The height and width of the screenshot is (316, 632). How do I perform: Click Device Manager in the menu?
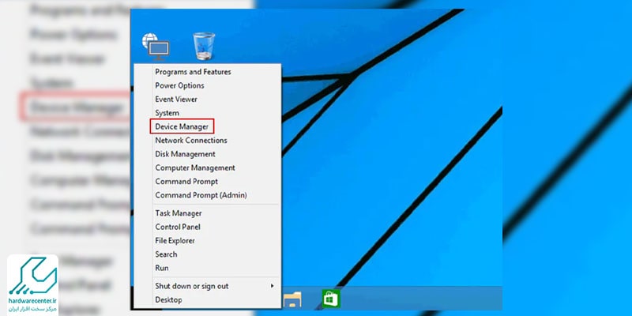coord(207,126)
